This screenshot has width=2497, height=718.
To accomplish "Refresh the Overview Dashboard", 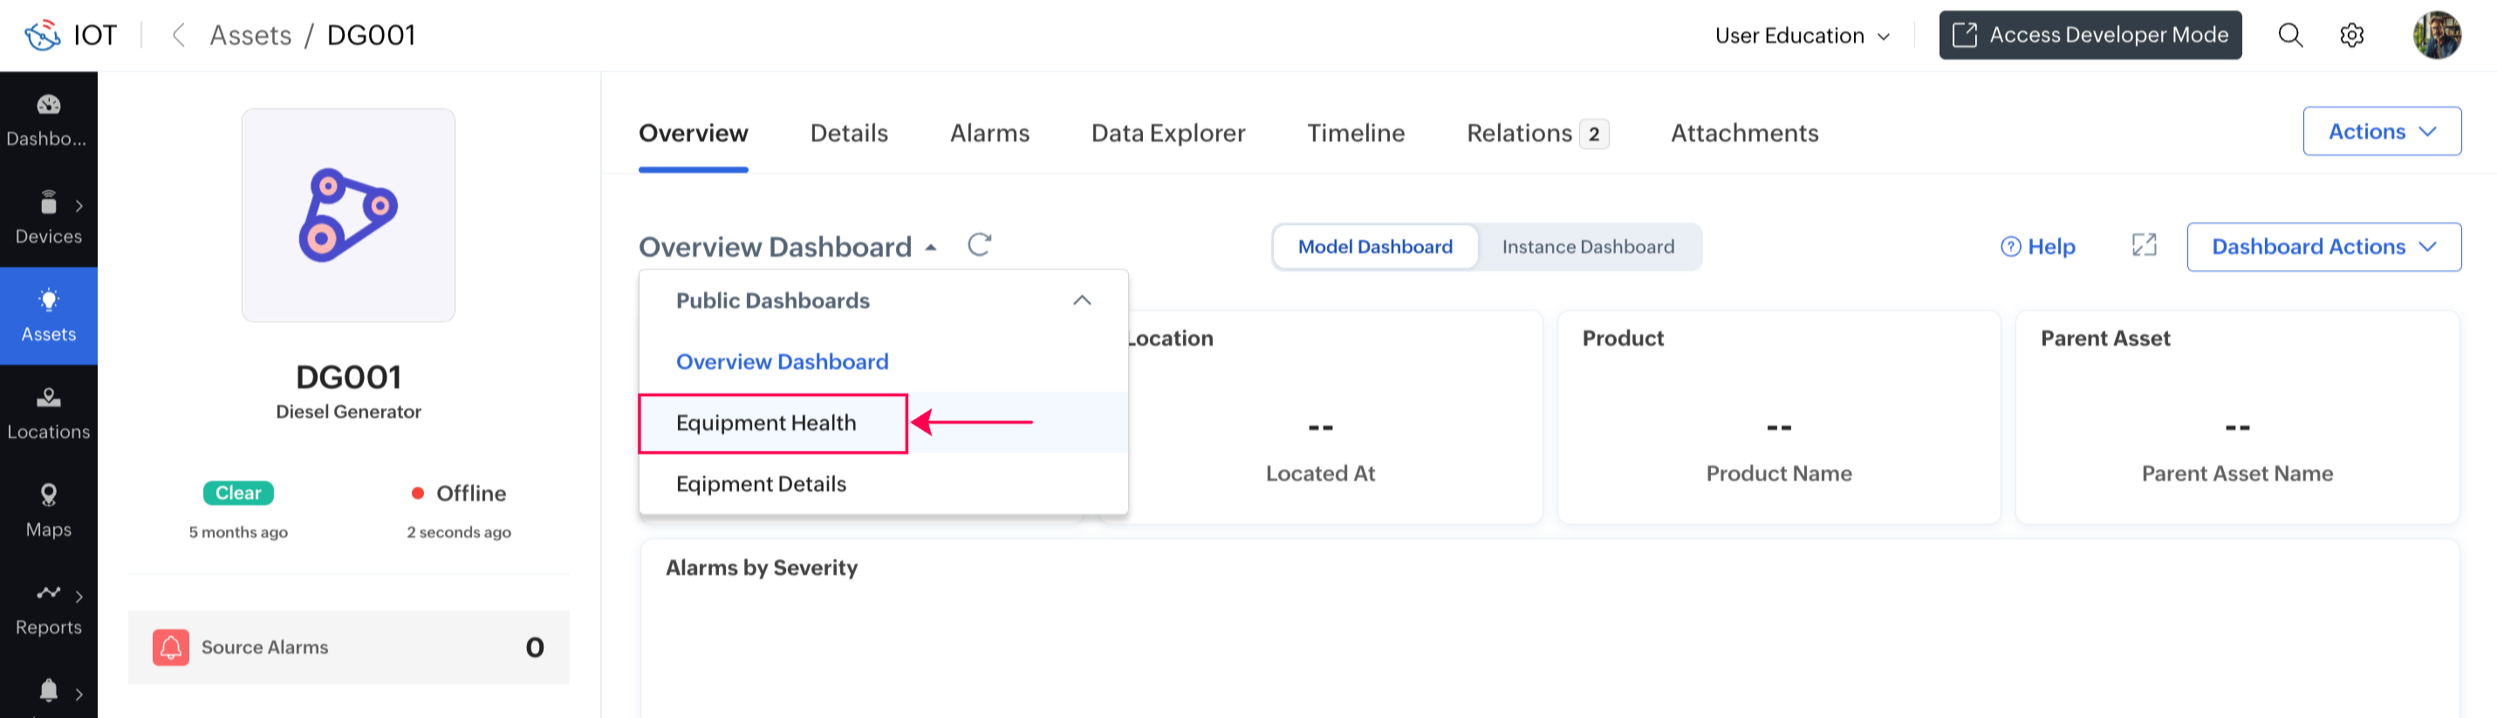I will coord(979,245).
